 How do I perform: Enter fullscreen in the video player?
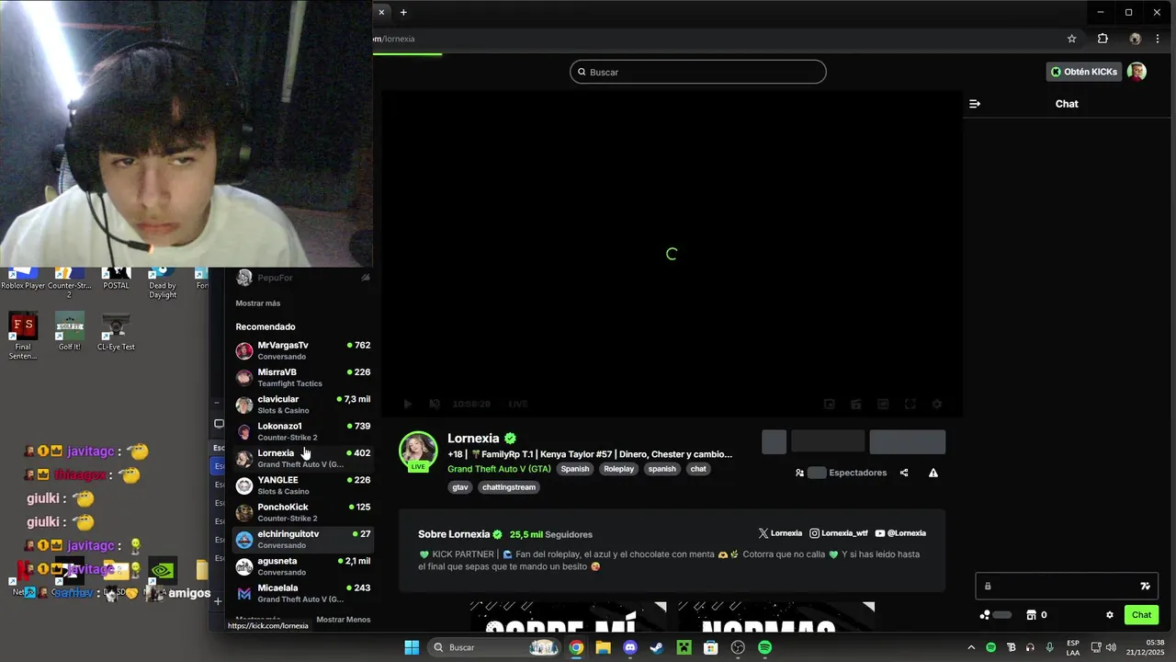click(910, 404)
